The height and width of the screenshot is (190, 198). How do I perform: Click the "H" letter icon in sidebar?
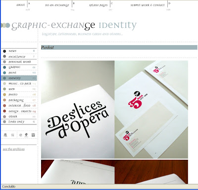point(13,135)
